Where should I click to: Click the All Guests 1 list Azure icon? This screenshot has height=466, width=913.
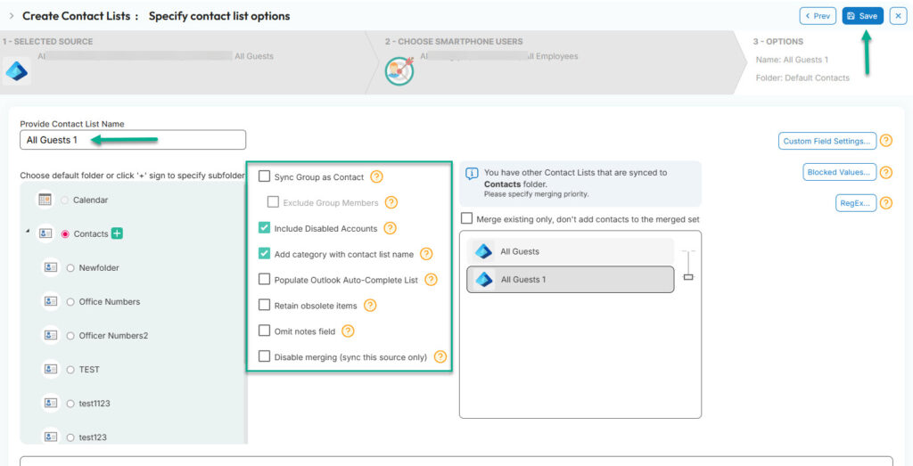tap(484, 279)
